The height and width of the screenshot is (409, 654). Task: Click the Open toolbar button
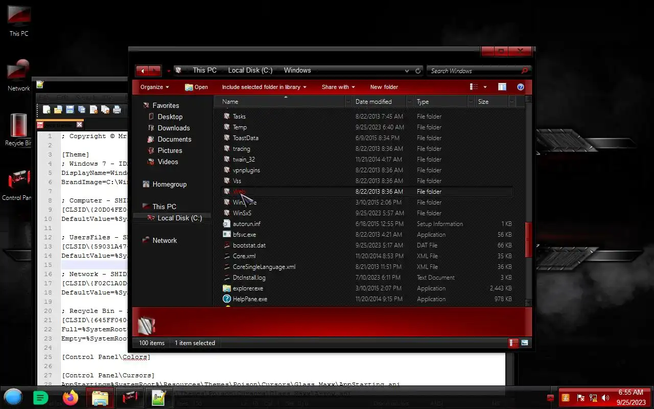pyautogui.click(x=196, y=87)
